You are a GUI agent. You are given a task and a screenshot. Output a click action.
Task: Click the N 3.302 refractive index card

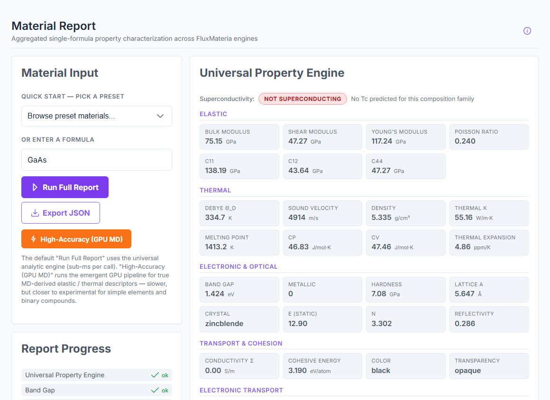[x=405, y=319]
